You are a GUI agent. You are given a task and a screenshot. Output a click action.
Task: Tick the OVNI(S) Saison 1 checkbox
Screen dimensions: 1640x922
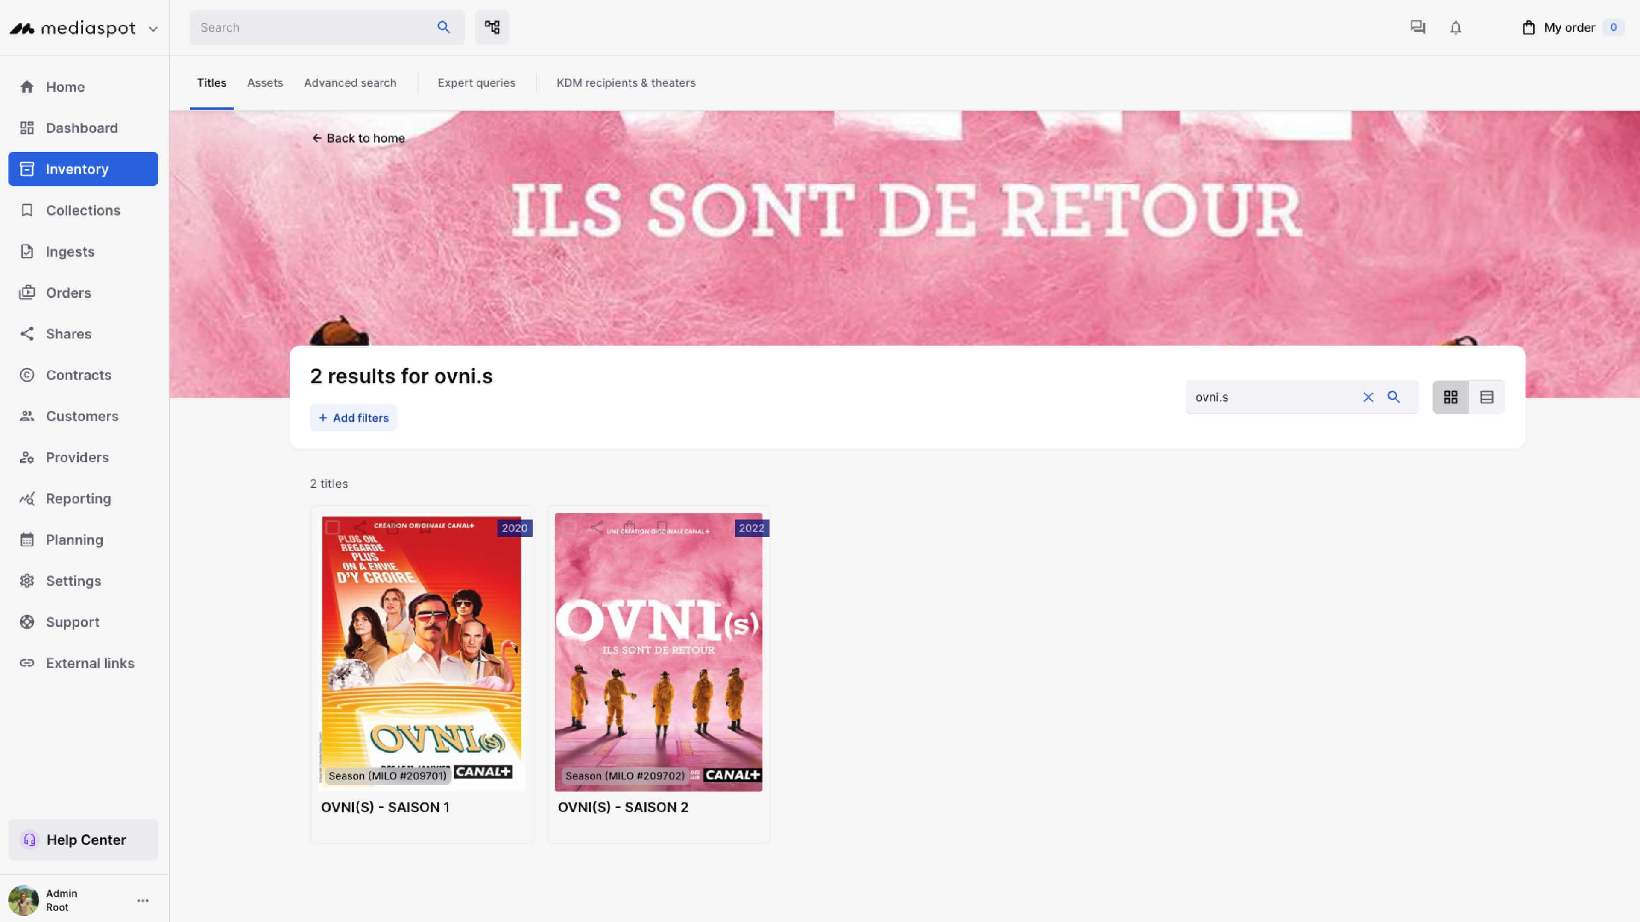coord(332,528)
